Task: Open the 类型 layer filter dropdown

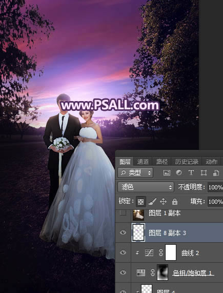Action: (135, 172)
